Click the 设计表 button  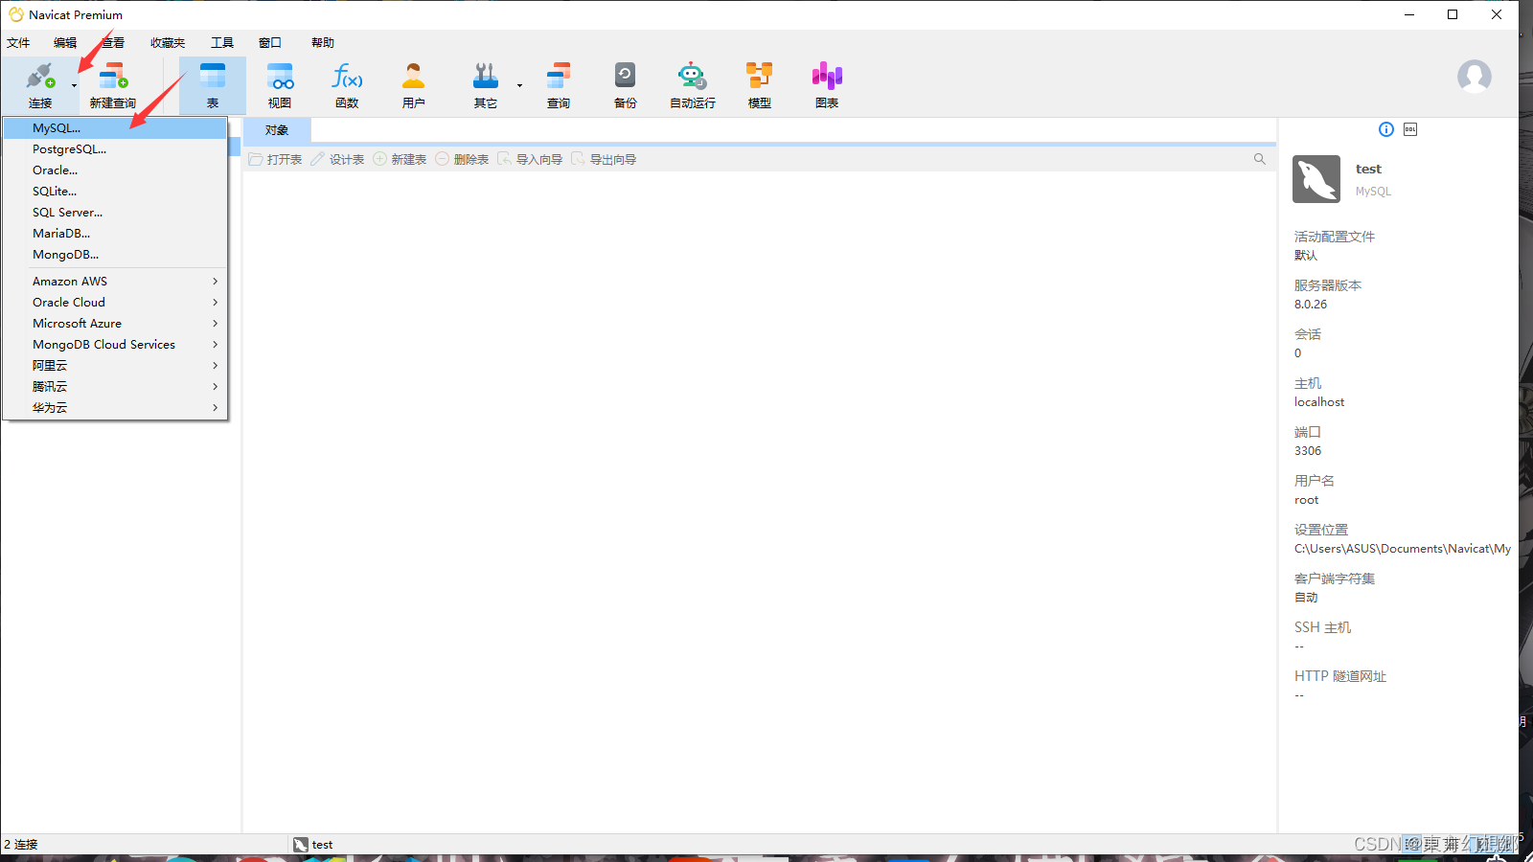[337, 159]
